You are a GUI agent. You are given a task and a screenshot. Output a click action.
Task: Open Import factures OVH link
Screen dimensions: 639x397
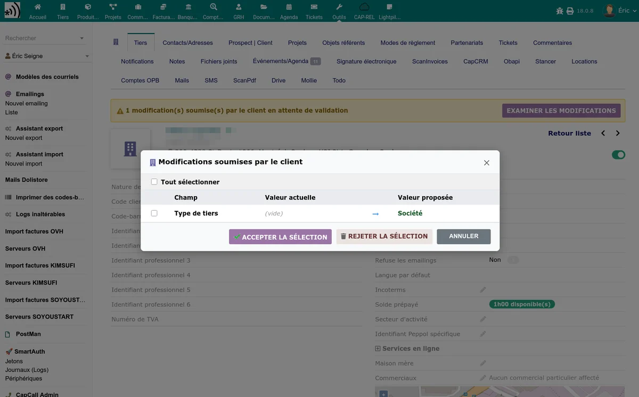[34, 231]
